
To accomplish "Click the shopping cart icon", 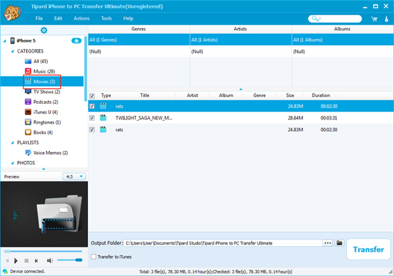I will click(x=374, y=19).
